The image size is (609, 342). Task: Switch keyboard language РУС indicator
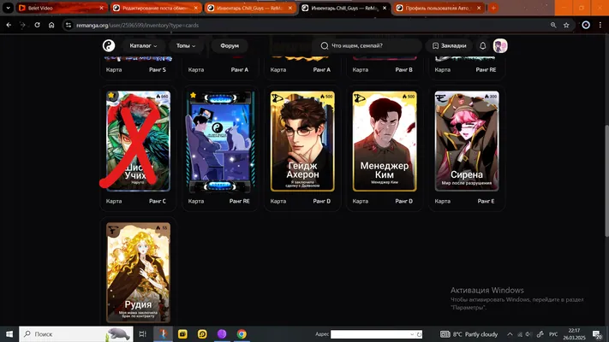pyautogui.click(x=553, y=334)
